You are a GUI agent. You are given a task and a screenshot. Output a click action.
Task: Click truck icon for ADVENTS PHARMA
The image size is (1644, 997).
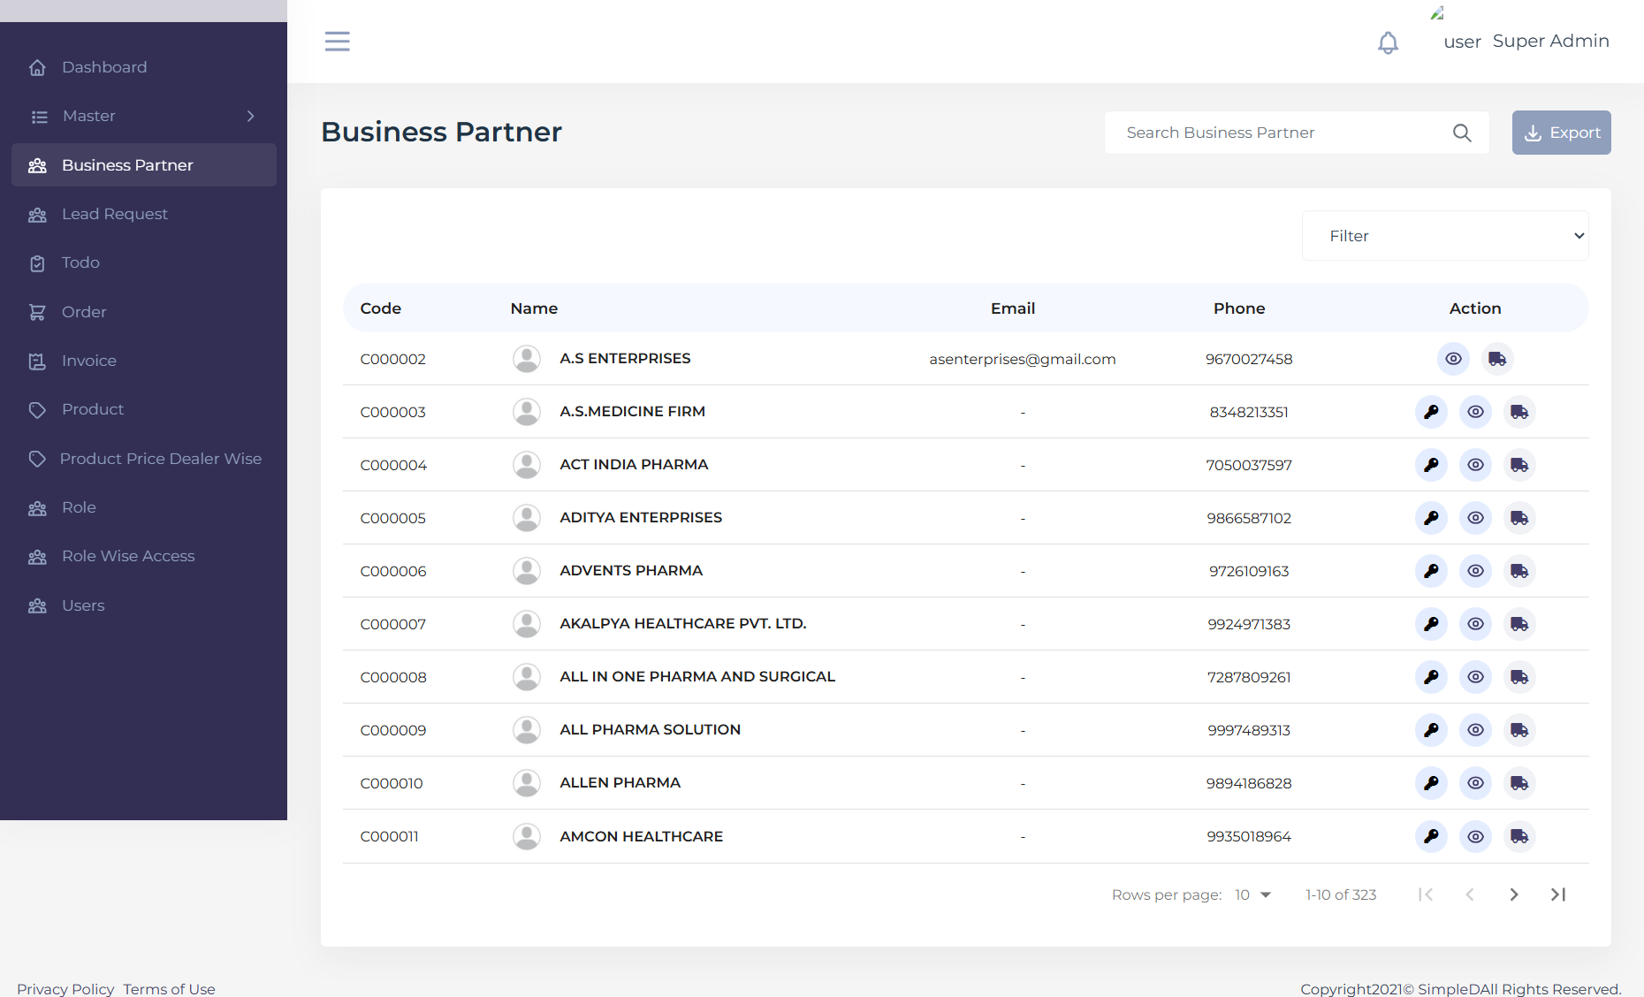tap(1519, 571)
